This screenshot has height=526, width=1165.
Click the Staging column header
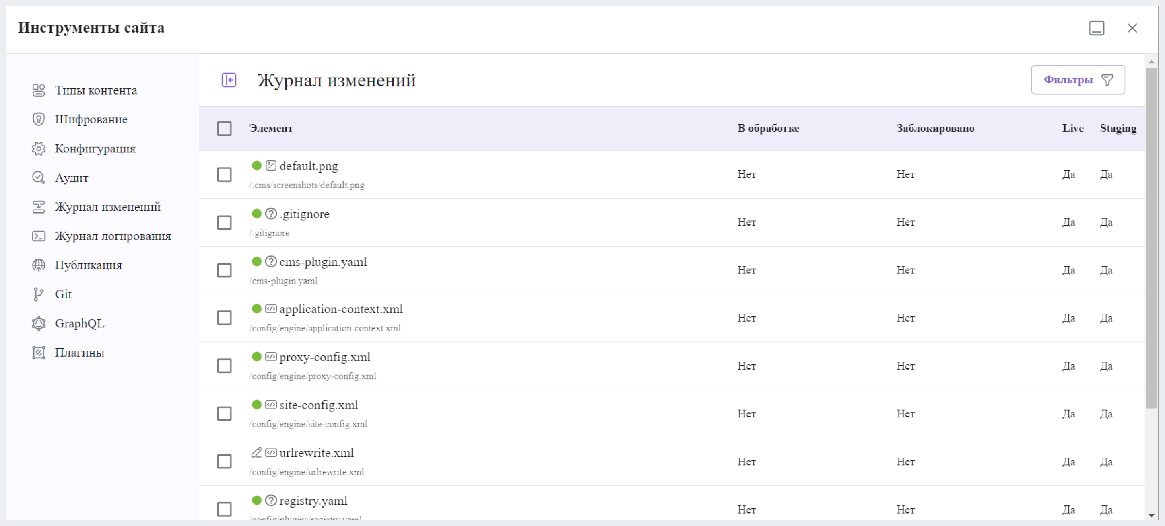(x=1118, y=129)
